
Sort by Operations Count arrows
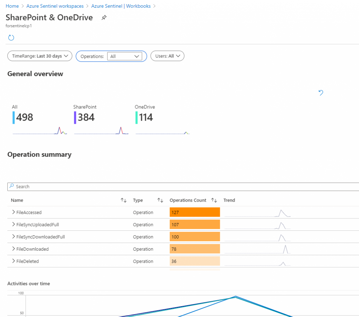click(214, 200)
